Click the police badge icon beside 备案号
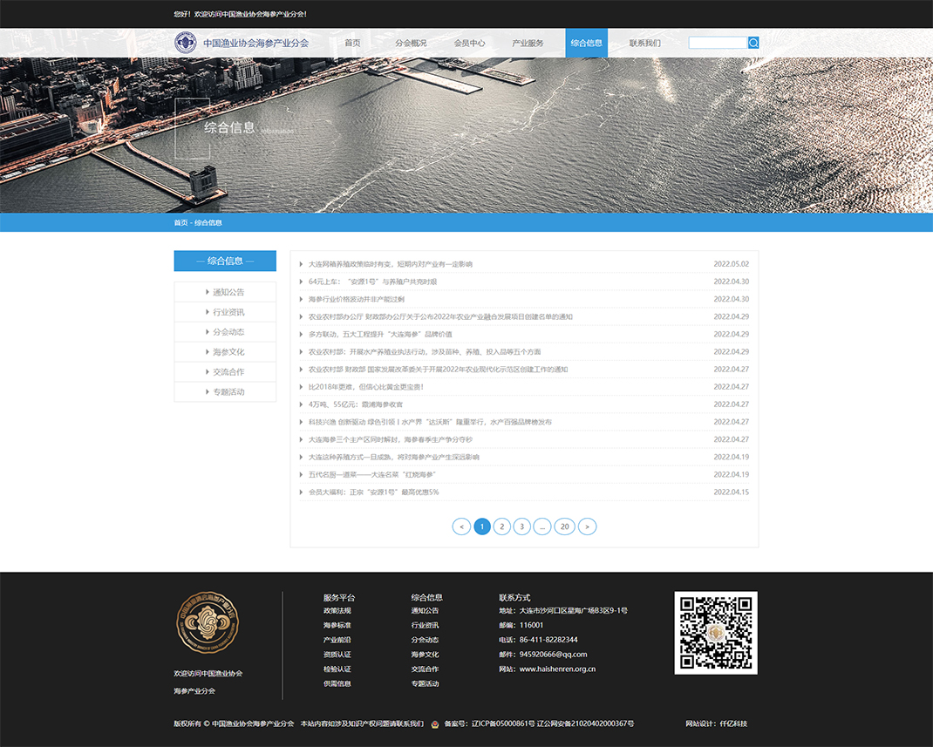The width and height of the screenshot is (933, 747). coord(434,723)
